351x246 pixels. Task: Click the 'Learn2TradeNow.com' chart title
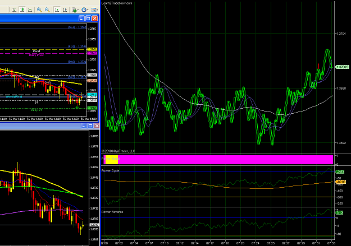tap(117, 3)
